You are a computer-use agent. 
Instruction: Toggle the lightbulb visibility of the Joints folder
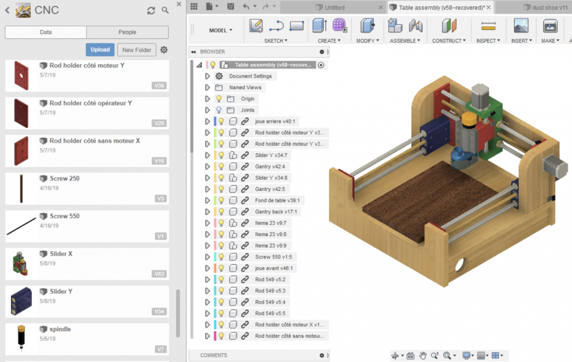(x=219, y=110)
